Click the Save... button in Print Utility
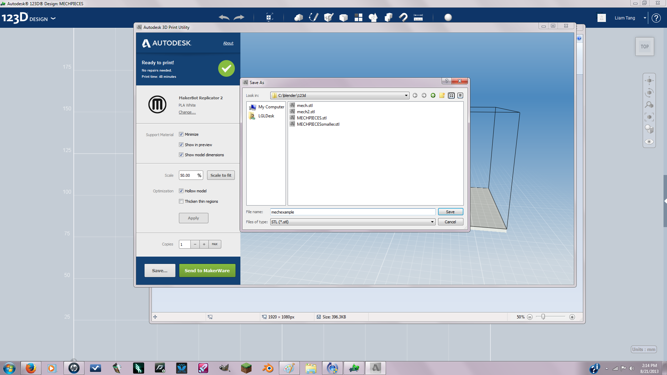Viewport: 667px width, 375px height. 160,270
